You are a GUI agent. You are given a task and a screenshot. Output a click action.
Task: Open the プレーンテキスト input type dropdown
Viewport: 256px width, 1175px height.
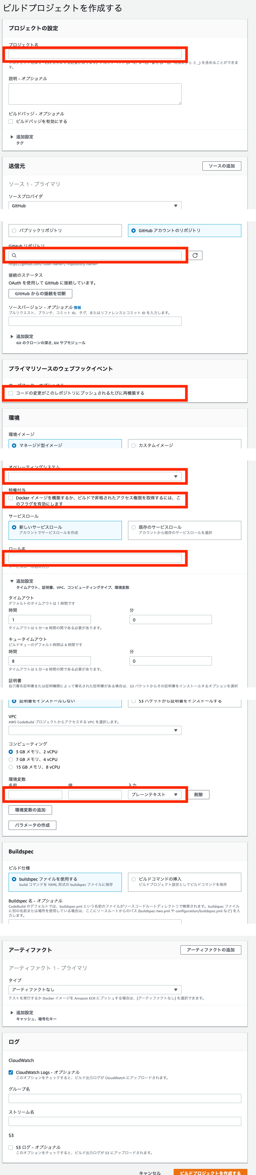(155, 795)
